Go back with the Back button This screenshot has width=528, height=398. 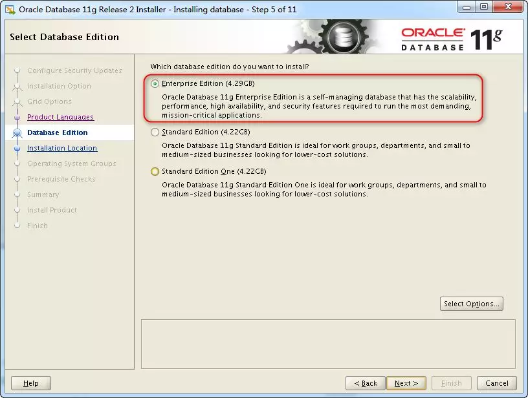(366, 383)
